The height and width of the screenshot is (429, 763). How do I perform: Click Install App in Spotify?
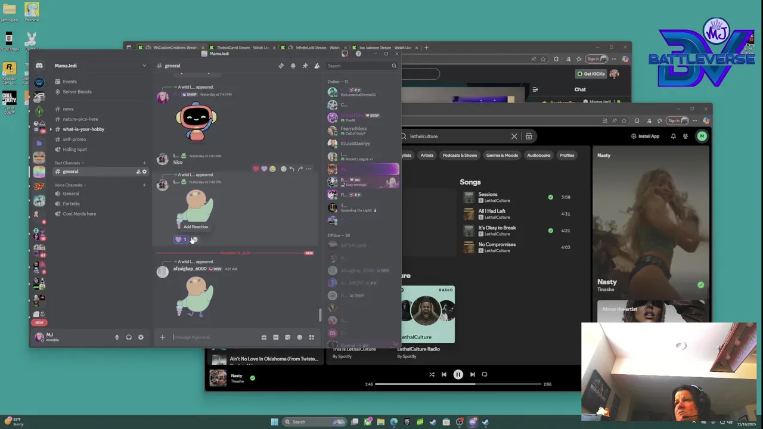[x=646, y=136]
